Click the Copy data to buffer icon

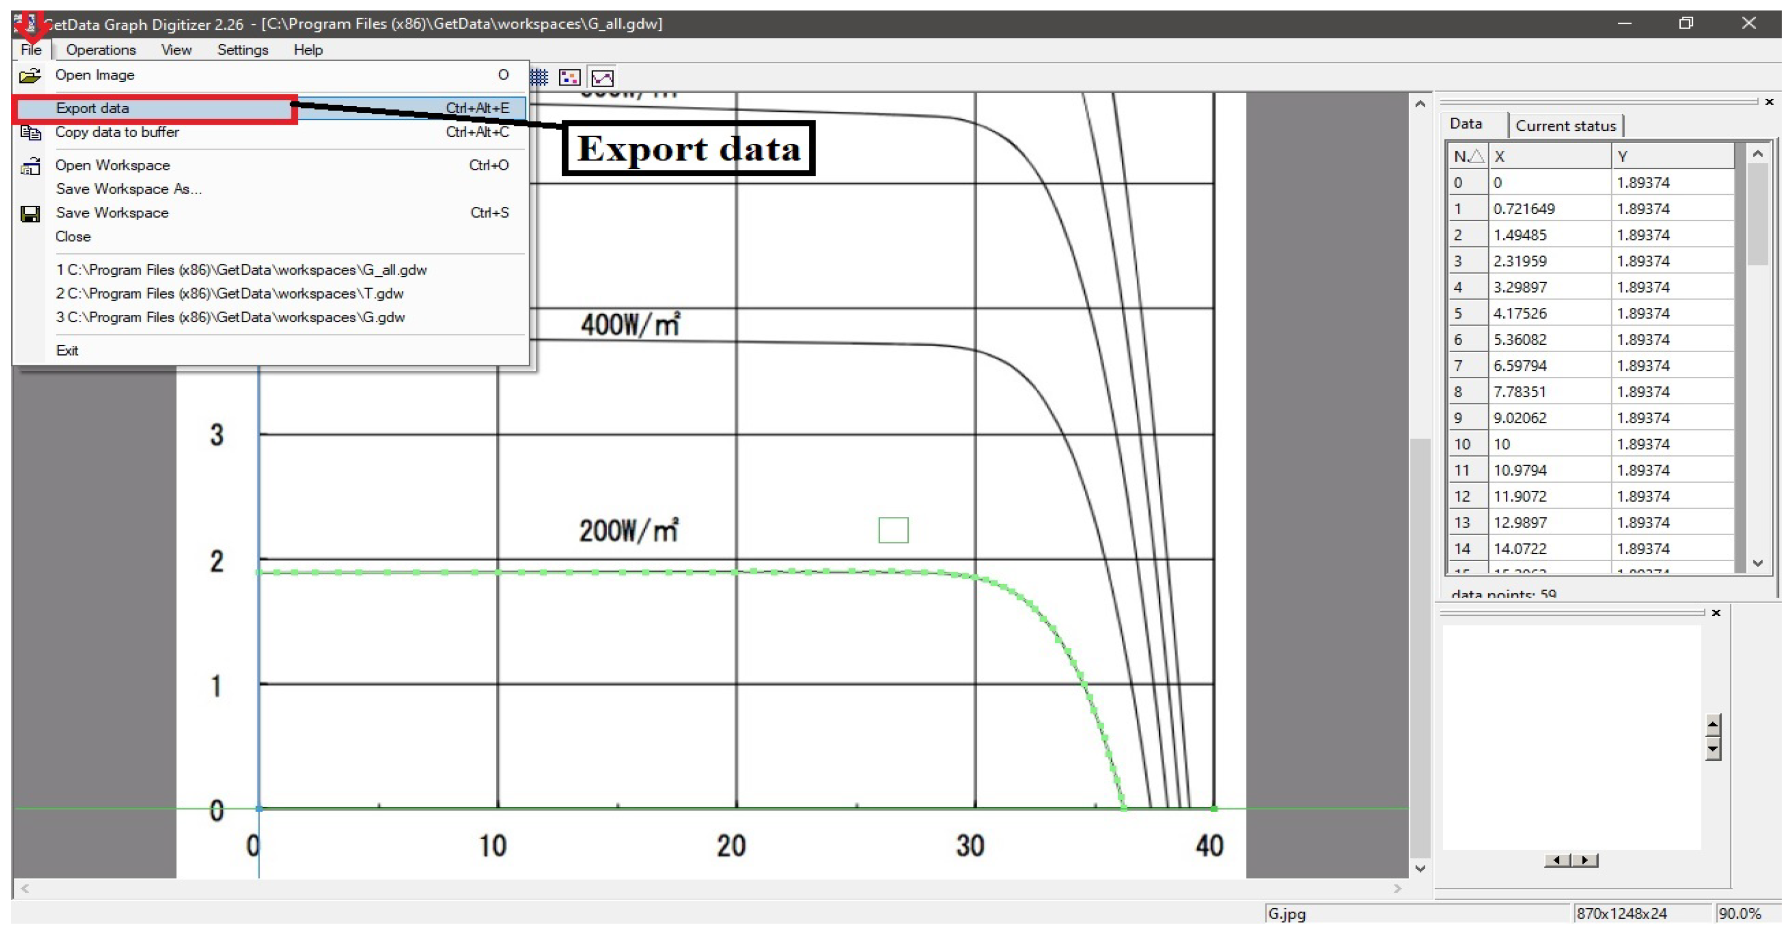[30, 132]
